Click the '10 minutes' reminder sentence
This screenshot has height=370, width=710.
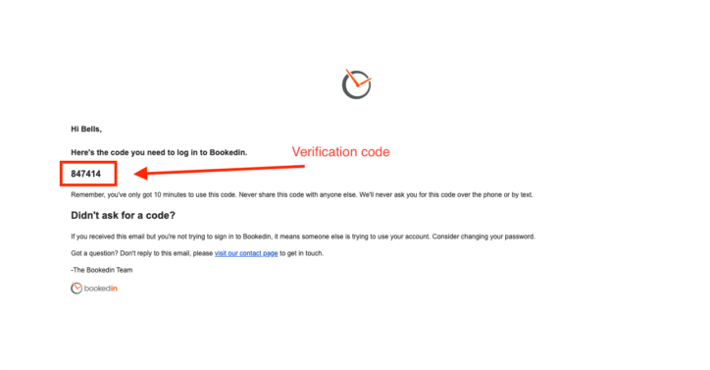[154, 194]
